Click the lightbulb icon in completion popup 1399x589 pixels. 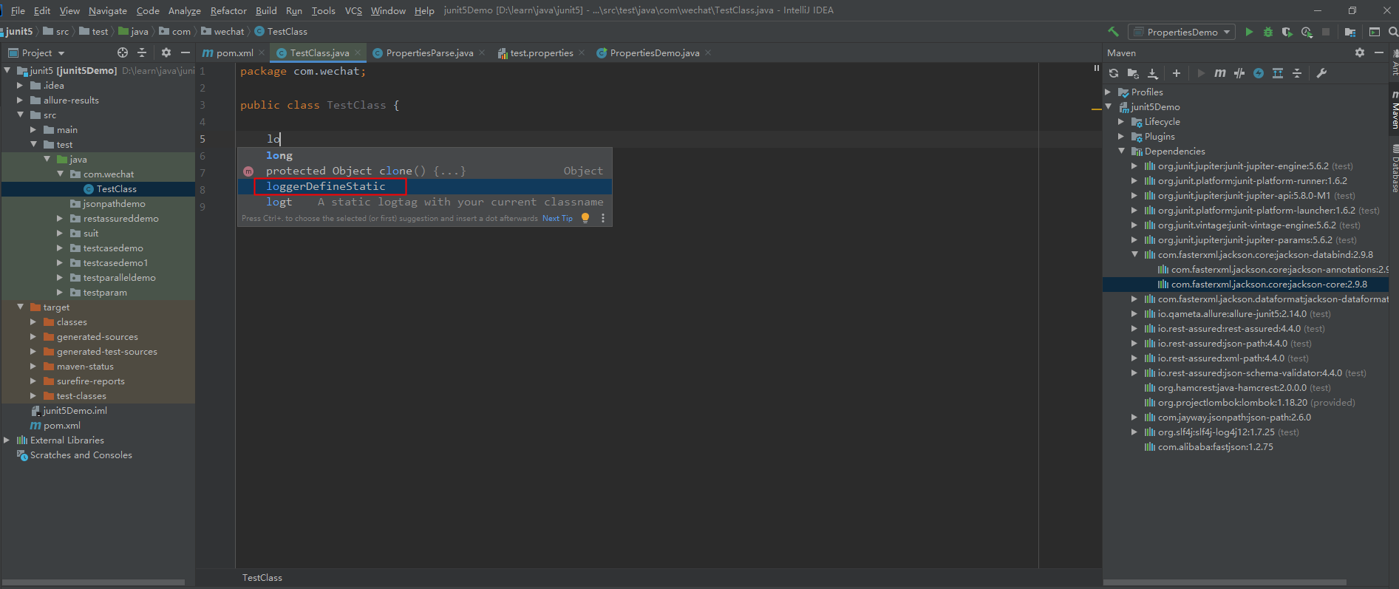[585, 218]
